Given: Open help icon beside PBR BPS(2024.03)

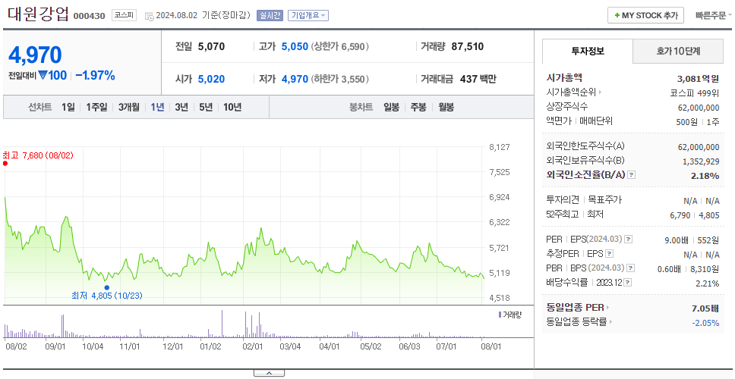Looking at the screenshot, I should coord(631,268).
